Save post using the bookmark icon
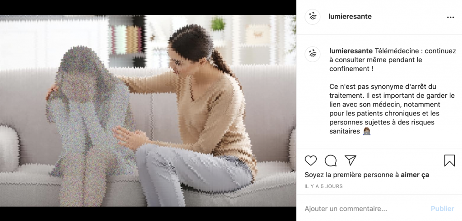 449,161
